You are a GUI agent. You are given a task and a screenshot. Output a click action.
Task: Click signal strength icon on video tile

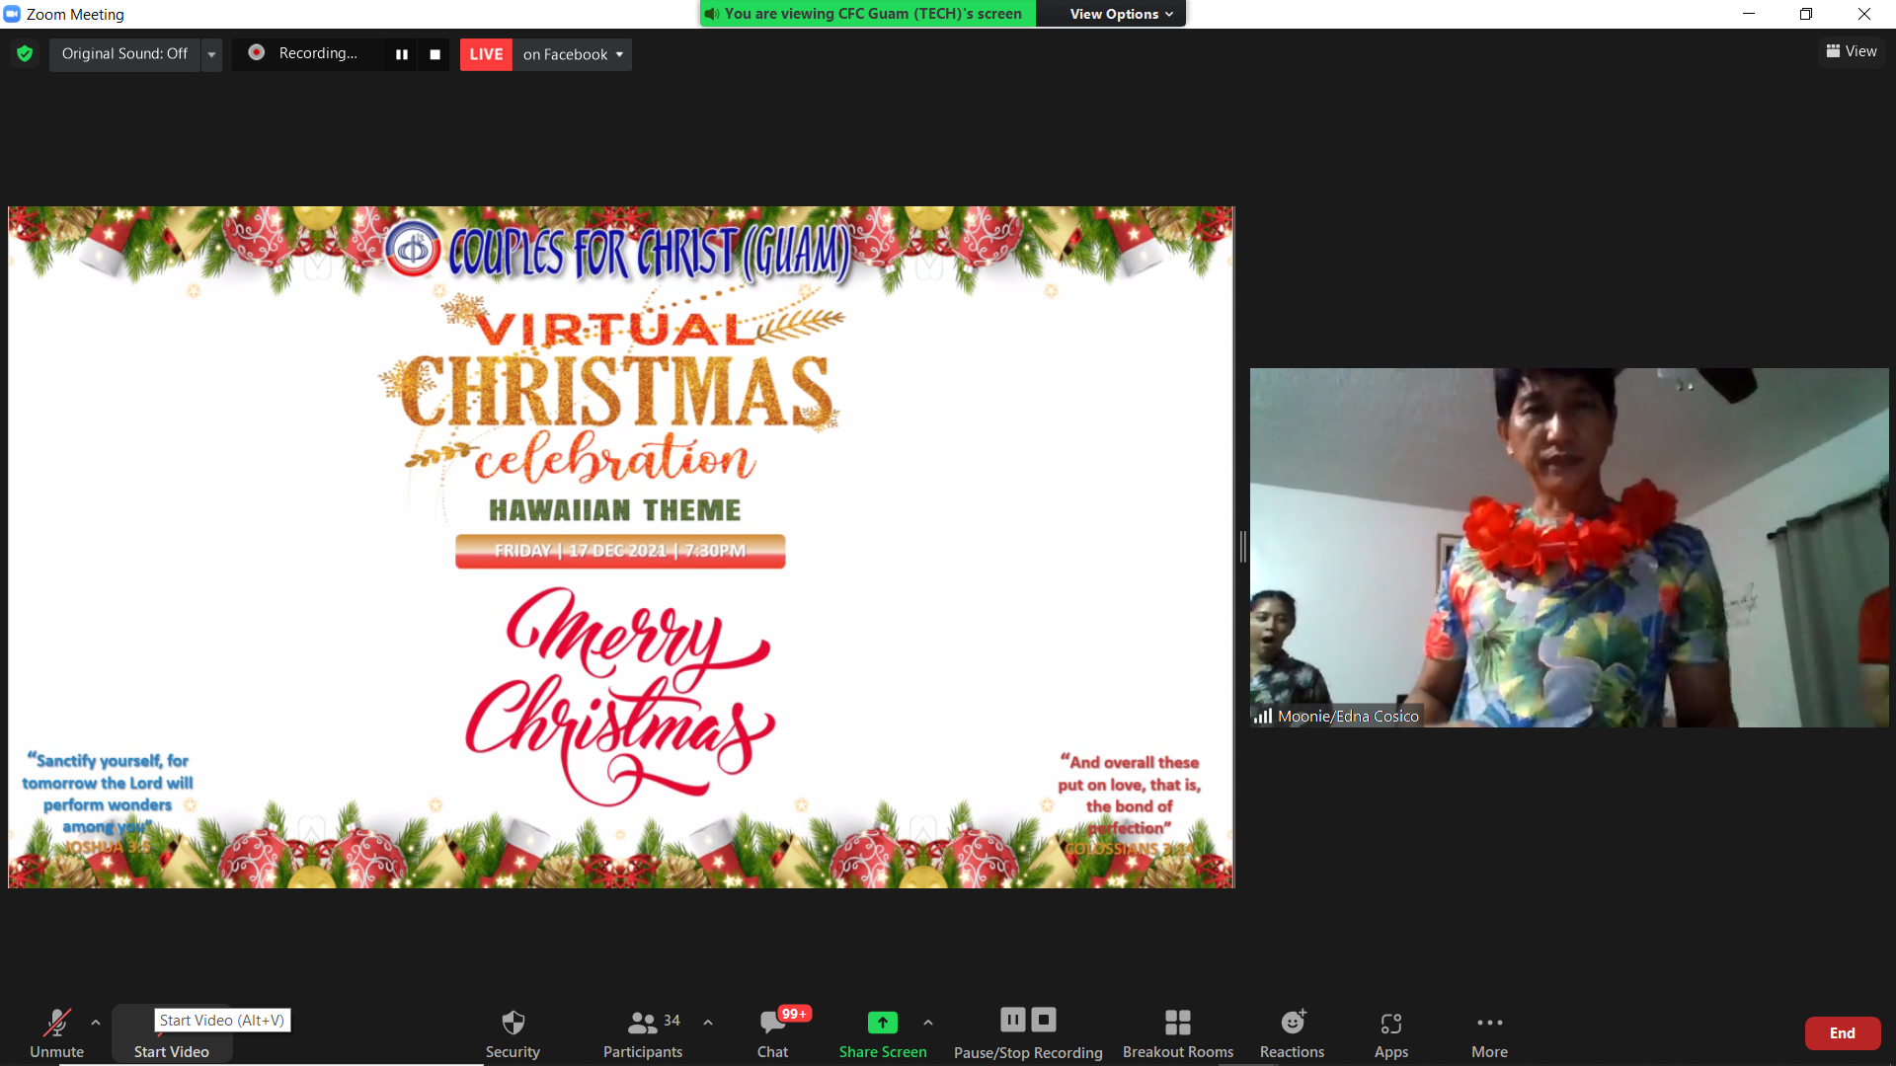1263,716
